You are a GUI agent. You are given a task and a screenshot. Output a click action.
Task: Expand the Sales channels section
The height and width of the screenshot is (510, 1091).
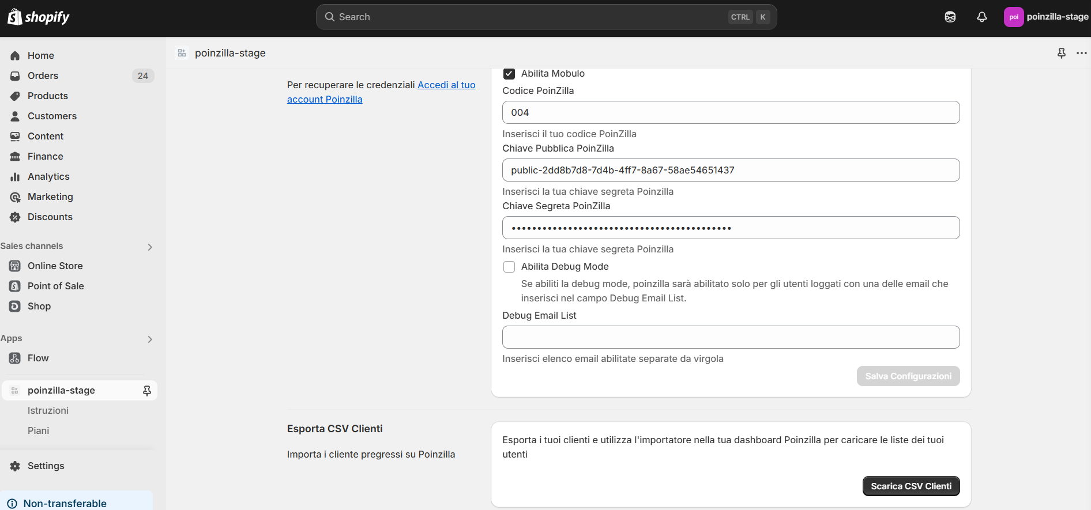(x=150, y=247)
